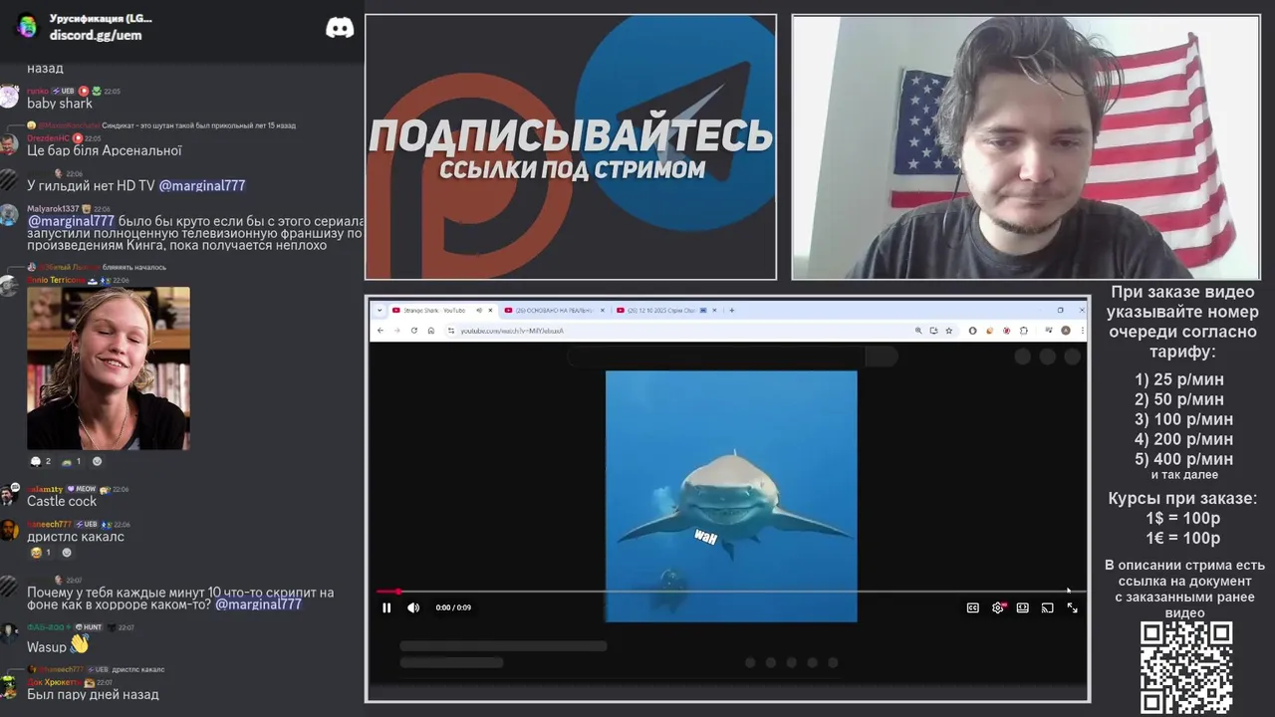Turn on closed captions in the player
Viewport: 1275px width, 717px height.
[973, 607]
